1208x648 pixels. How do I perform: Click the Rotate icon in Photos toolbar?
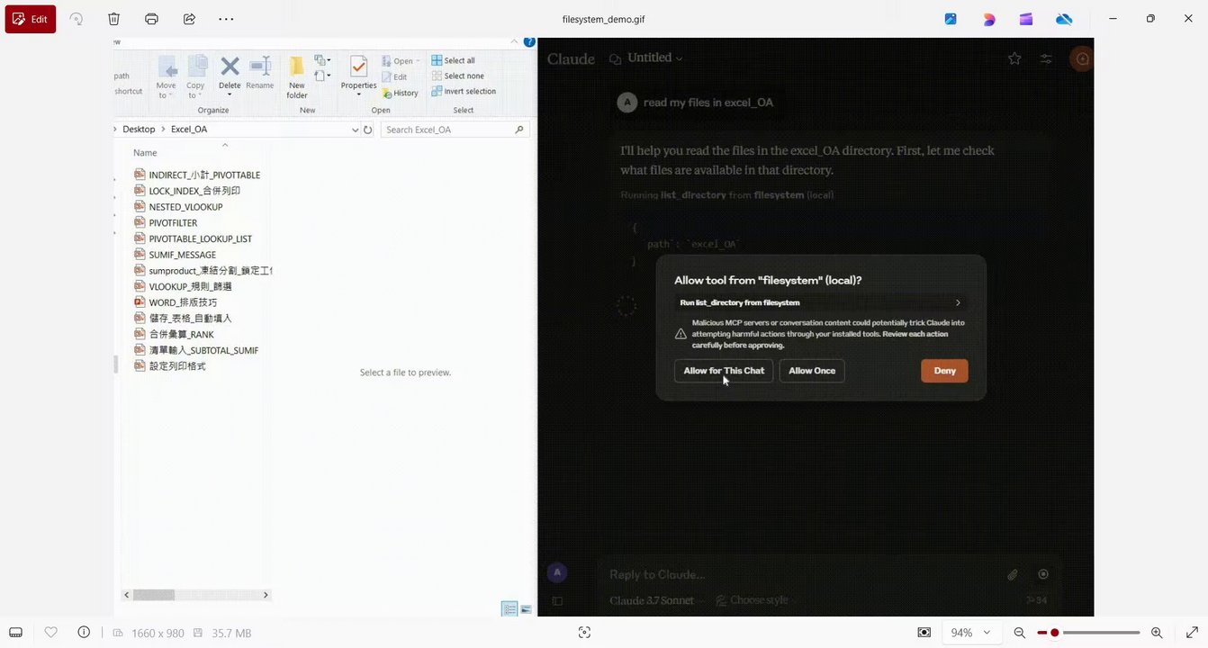(77, 19)
